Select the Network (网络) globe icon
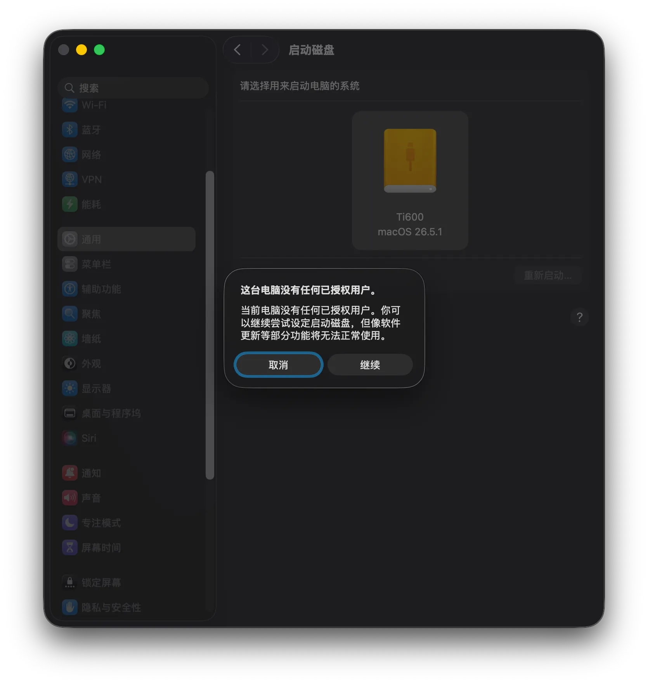 70,154
